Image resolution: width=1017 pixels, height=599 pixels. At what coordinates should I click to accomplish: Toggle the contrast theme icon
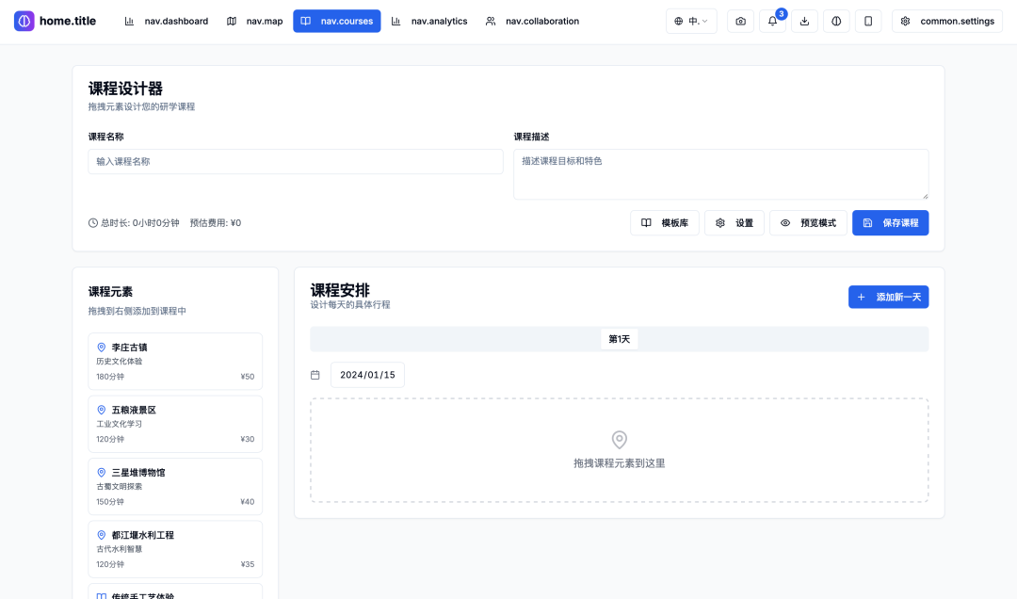(x=836, y=21)
